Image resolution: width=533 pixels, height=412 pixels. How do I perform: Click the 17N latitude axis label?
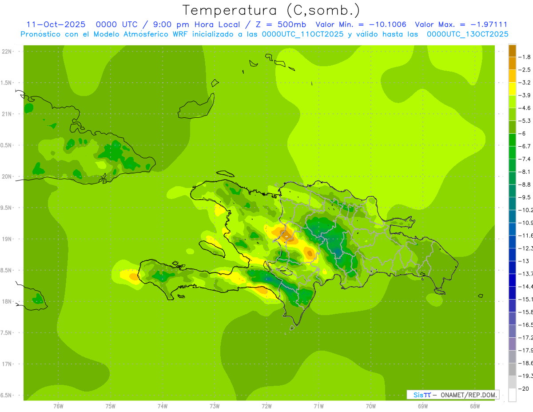[7, 364]
